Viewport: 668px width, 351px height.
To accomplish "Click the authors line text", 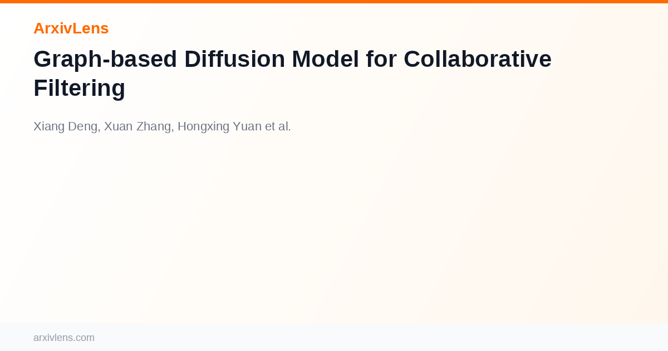I will click(162, 126).
